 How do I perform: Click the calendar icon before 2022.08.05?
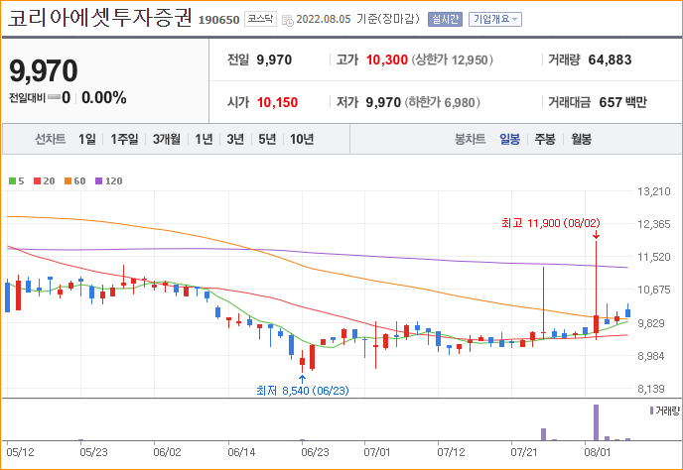point(288,20)
